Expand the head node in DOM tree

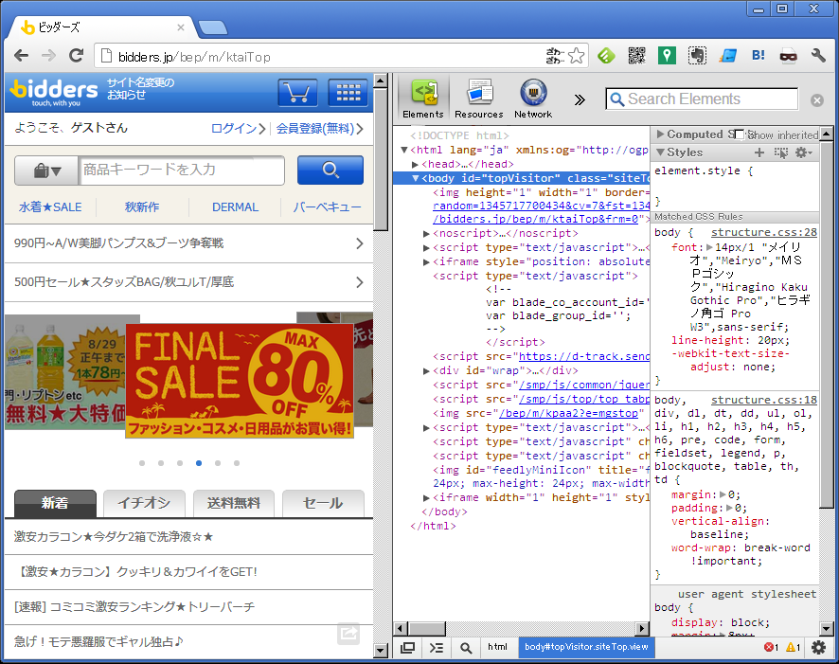point(415,164)
